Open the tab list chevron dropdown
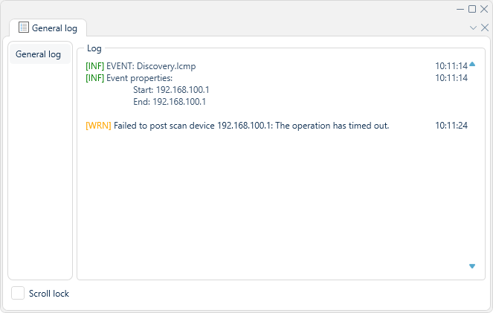 473,28
